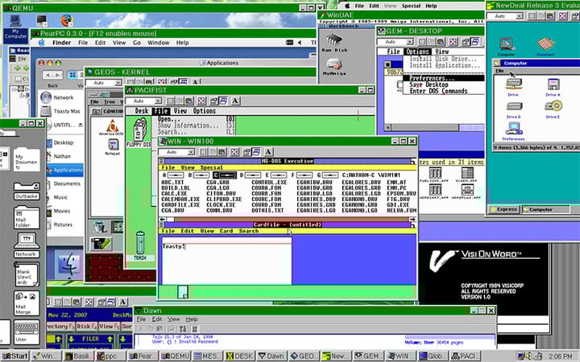Image resolution: width=580 pixels, height=362 pixels.
Task: Click the Windows Start button
Action: pos(15,356)
